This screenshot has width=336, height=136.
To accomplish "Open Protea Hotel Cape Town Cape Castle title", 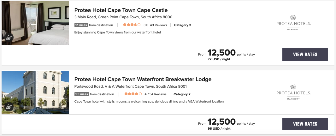I will [x=121, y=10].
